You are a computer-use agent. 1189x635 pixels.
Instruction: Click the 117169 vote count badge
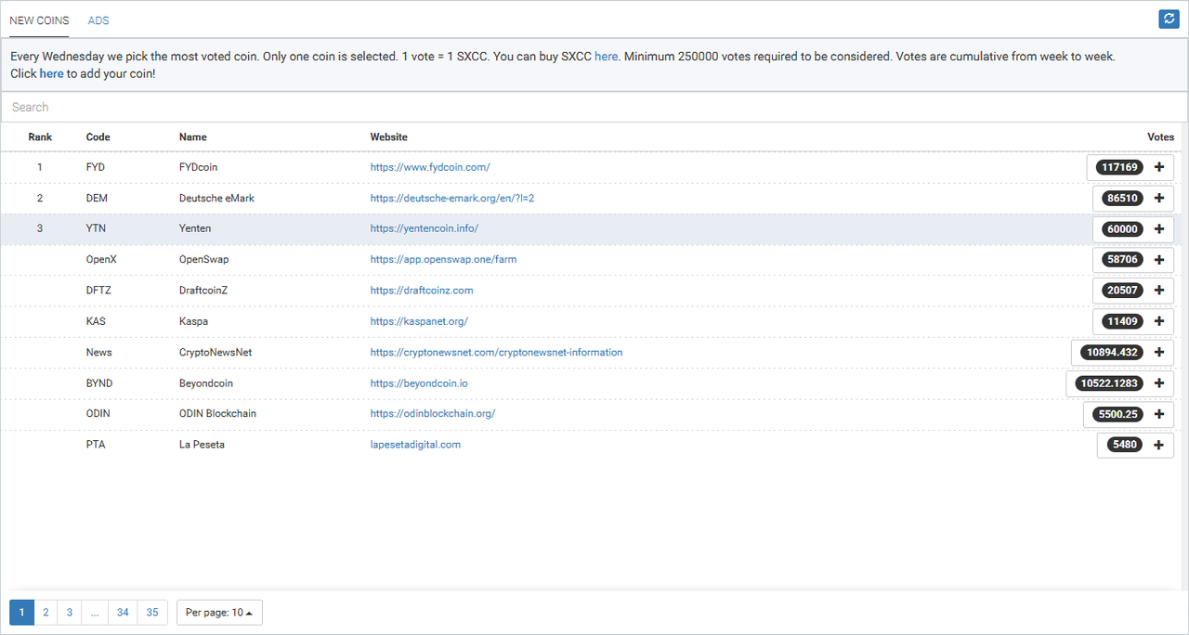1120,167
